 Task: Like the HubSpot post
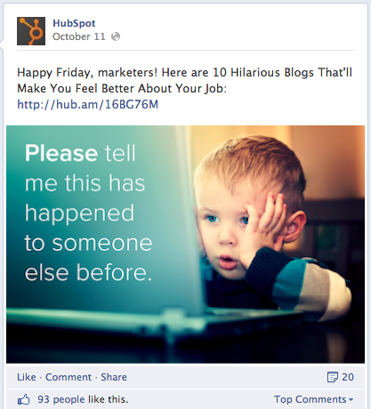click(x=27, y=377)
